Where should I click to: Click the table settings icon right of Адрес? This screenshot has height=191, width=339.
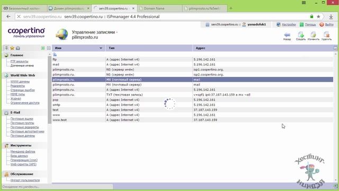[x=335, y=48]
